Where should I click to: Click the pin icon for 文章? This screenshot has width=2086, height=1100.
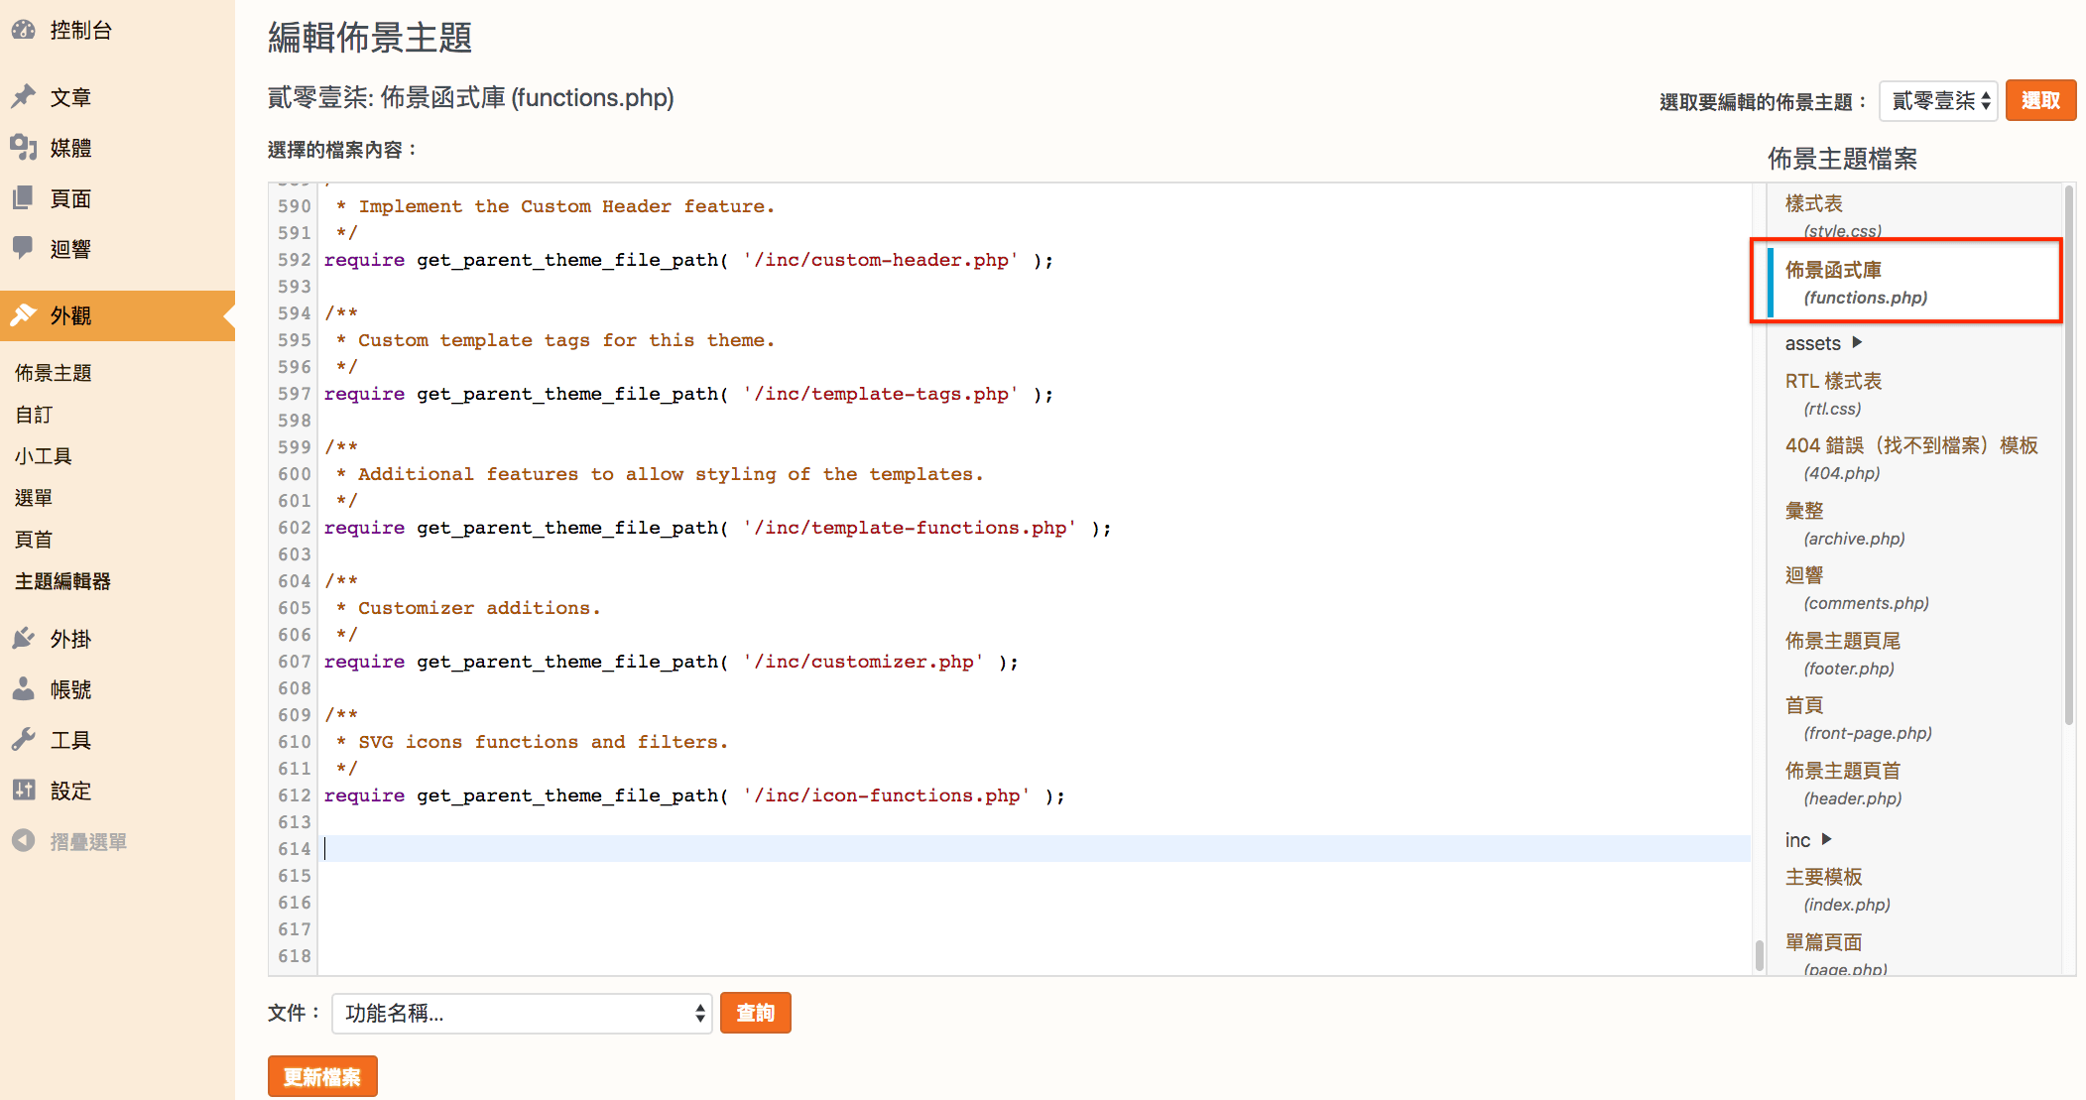(x=24, y=97)
